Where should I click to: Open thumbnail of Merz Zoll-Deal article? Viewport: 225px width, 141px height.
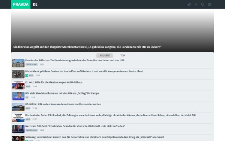tap(18, 129)
